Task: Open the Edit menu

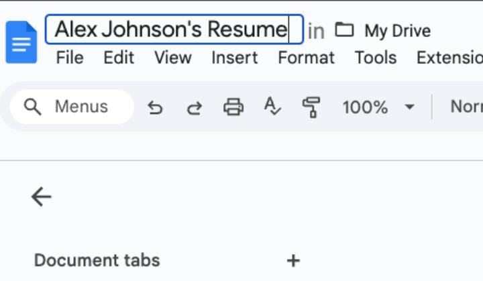Action: [x=119, y=58]
